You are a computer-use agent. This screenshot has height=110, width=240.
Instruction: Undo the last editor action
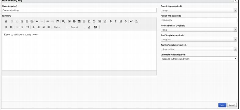37,21
